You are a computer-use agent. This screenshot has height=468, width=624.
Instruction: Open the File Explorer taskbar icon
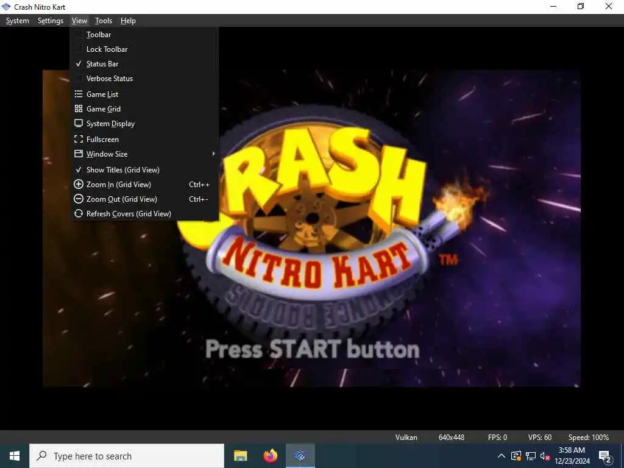click(x=240, y=456)
